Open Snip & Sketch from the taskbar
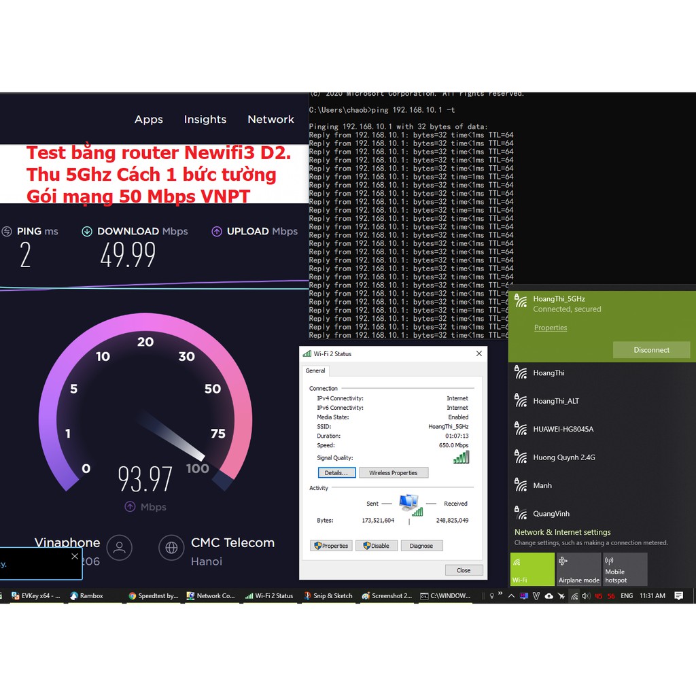Screen dimensions: 696x696 click(x=328, y=596)
